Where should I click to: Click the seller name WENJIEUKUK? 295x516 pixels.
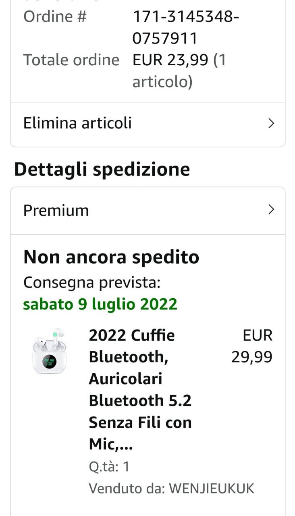pyautogui.click(x=212, y=489)
